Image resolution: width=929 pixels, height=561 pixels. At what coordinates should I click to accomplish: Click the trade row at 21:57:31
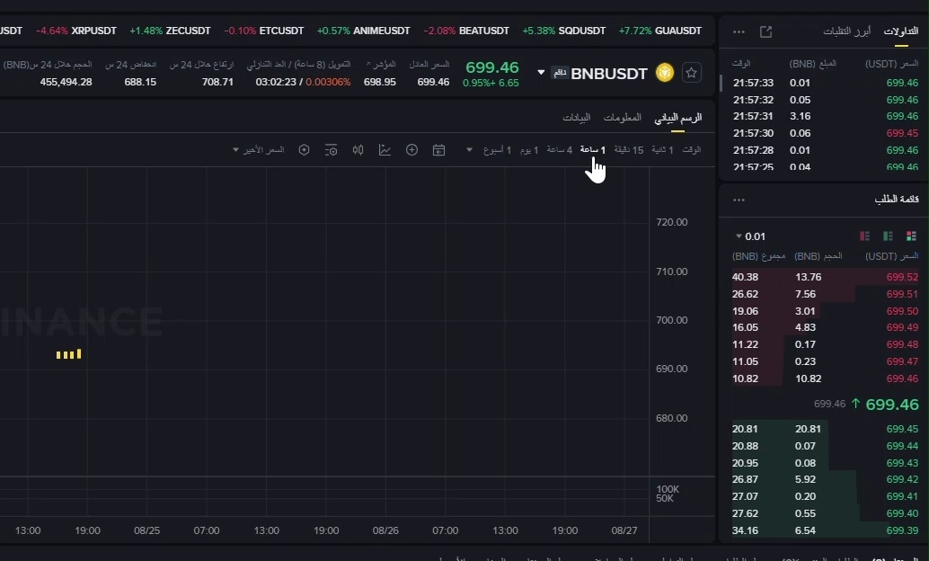pyautogui.click(x=825, y=116)
